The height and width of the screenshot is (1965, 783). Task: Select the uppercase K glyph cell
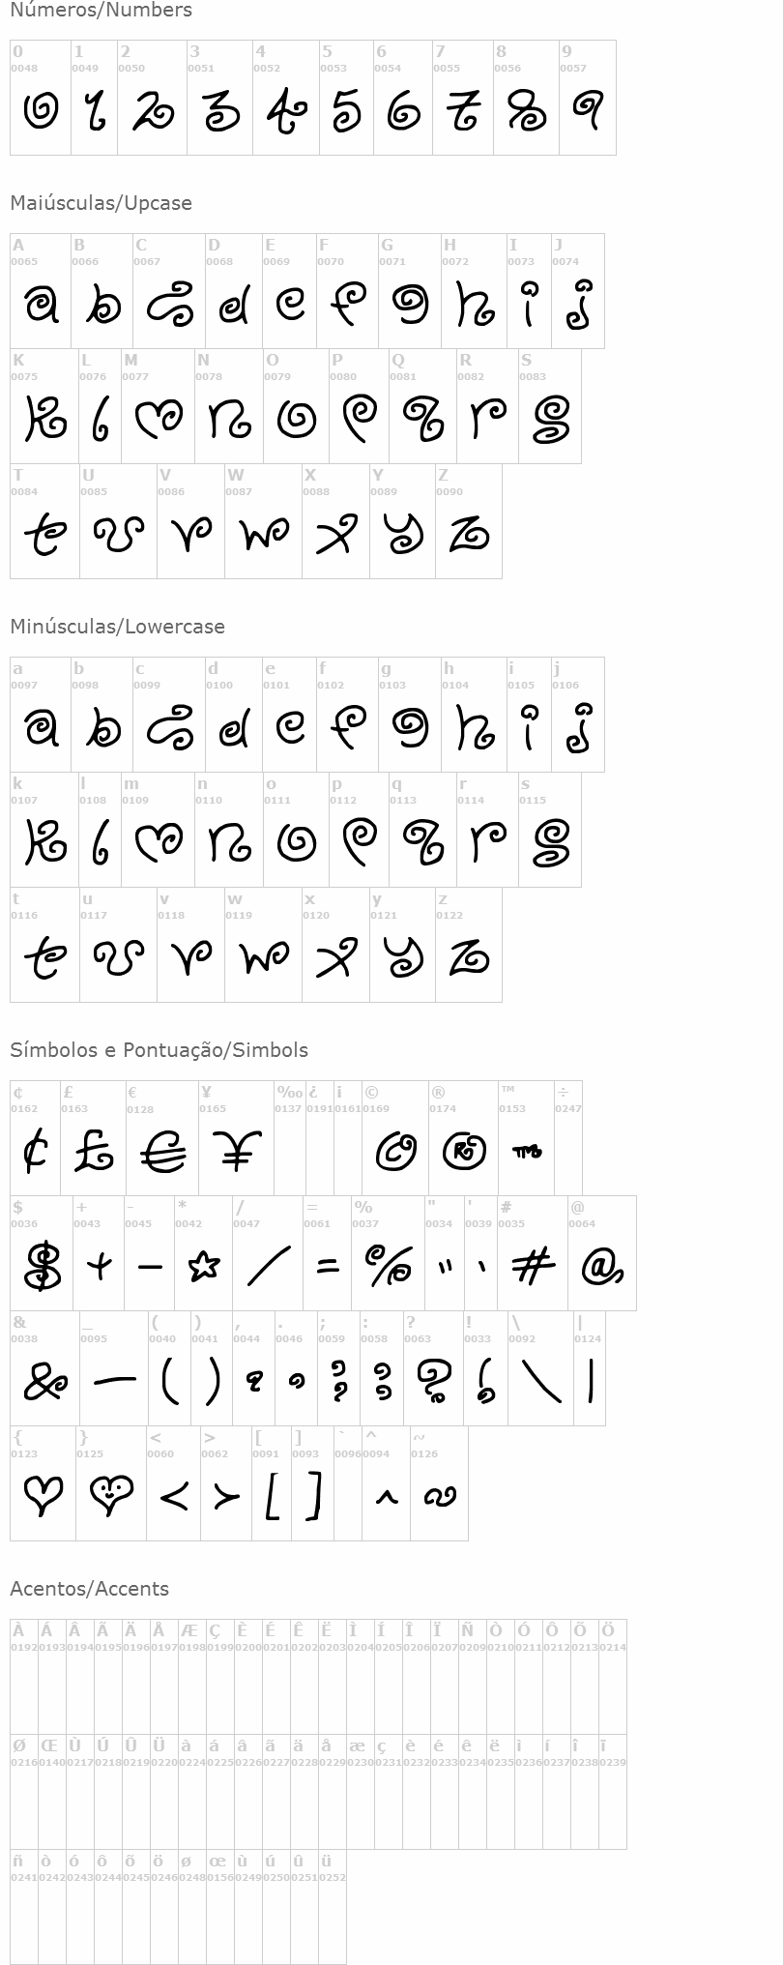(44, 406)
